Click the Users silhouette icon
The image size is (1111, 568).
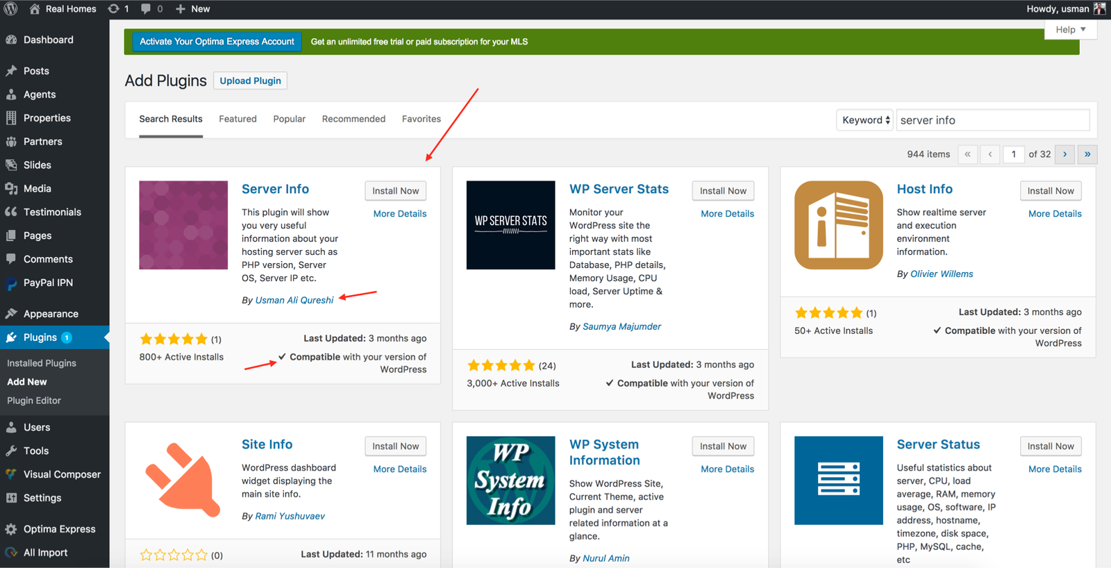11,428
